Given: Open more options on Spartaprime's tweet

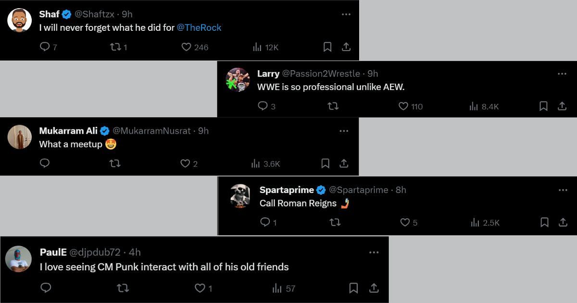Looking at the screenshot, I should [563, 190].
